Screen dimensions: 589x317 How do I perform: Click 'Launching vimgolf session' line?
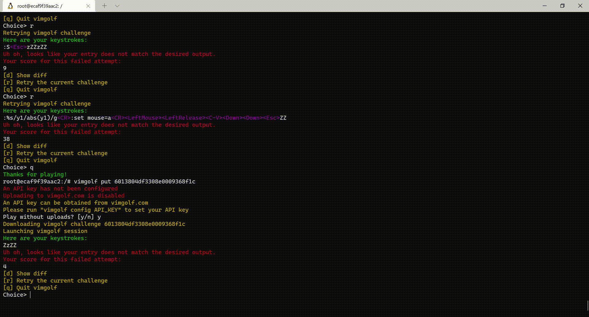click(x=45, y=231)
